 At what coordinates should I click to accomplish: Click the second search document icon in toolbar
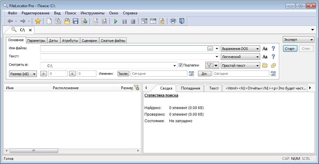point(104,21)
